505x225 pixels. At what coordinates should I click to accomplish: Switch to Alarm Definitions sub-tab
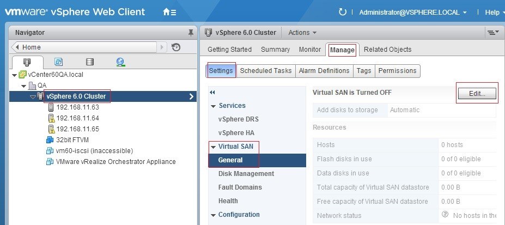(324, 71)
